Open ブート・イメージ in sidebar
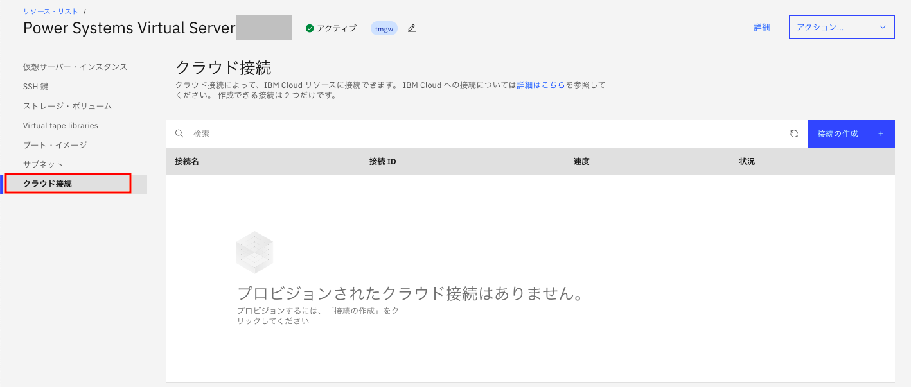The height and width of the screenshot is (387, 911). tap(55, 145)
